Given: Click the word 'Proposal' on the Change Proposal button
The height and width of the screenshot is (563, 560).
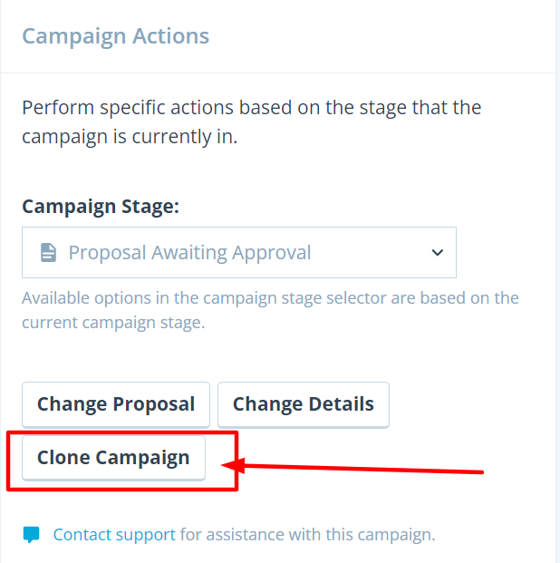Looking at the screenshot, I should point(154,404).
